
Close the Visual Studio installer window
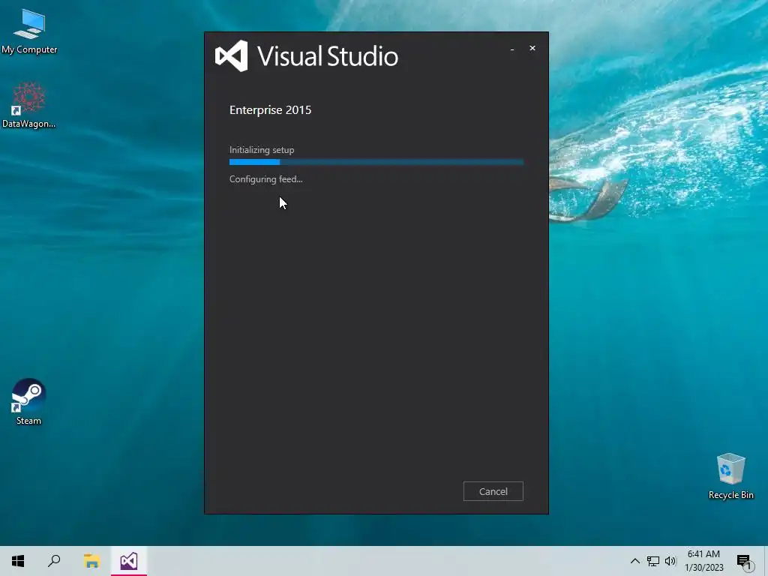point(532,48)
